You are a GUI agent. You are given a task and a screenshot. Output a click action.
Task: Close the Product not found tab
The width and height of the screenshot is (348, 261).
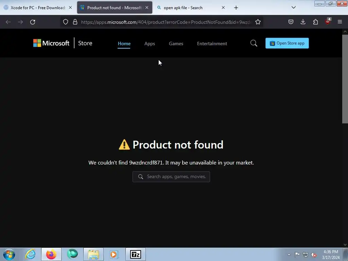pyautogui.click(x=147, y=7)
